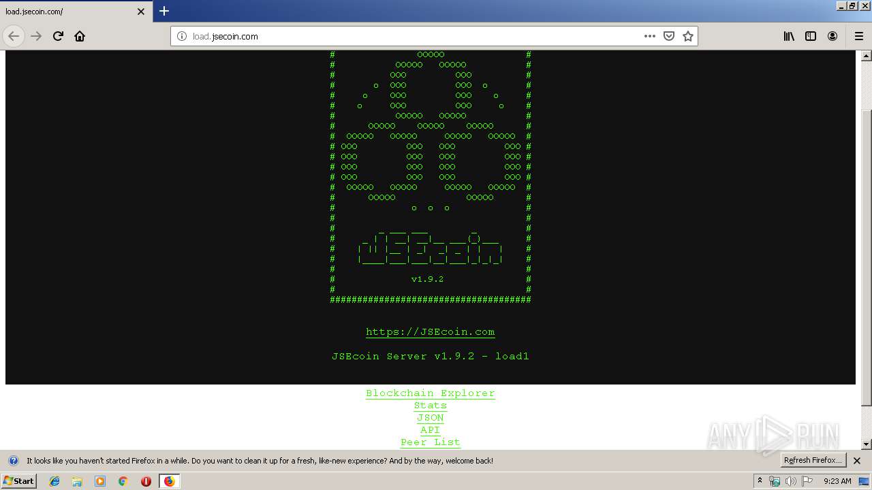The image size is (872, 490).
Task: Open the Firefox account icon
Action: point(832,36)
